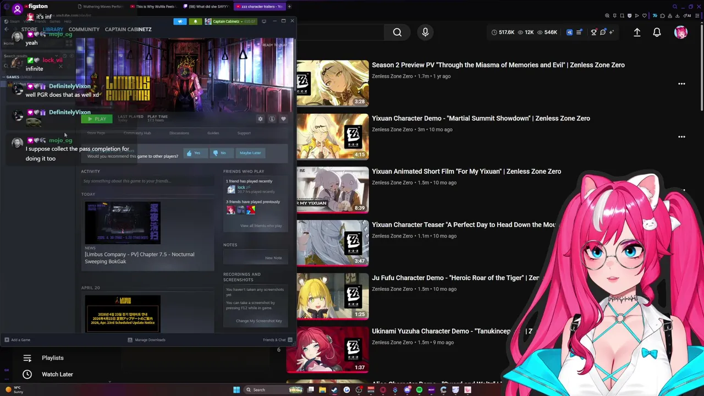Viewport: 704px width, 396px height.
Task: Click the trophy icon in the stats bar
Action: [593, 32]
